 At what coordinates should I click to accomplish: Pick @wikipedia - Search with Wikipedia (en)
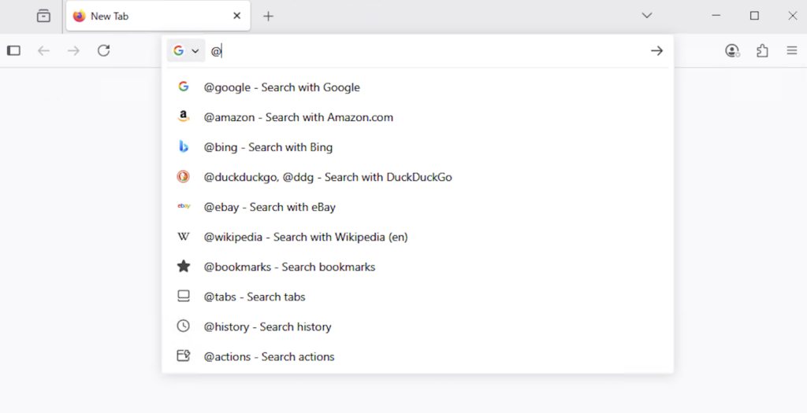(x=305, y=237)
